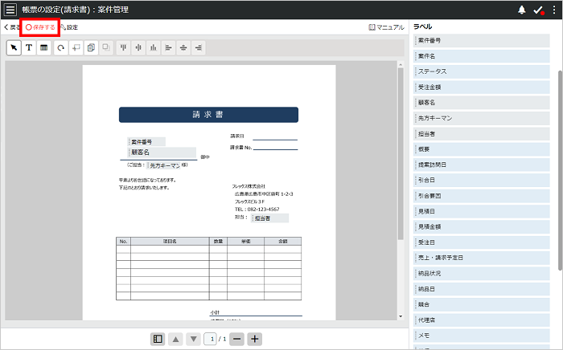Select the 見積金額 label
Viewport: 563px width, 350px height.
482,226
